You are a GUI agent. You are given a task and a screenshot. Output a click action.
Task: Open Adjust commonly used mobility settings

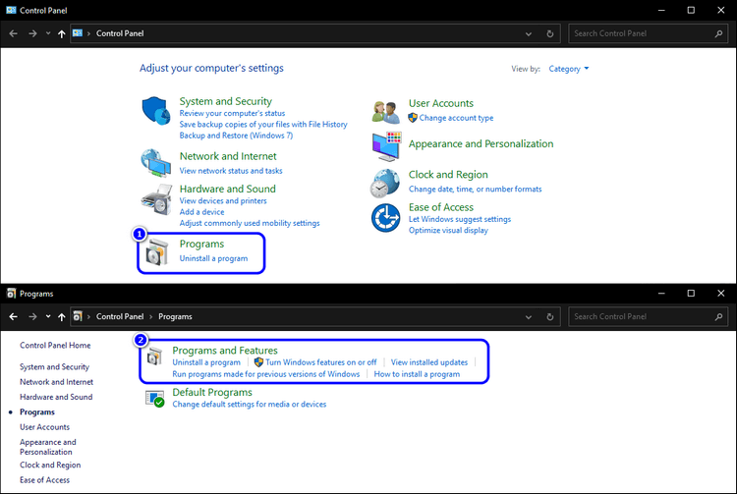tap(250, 223)
